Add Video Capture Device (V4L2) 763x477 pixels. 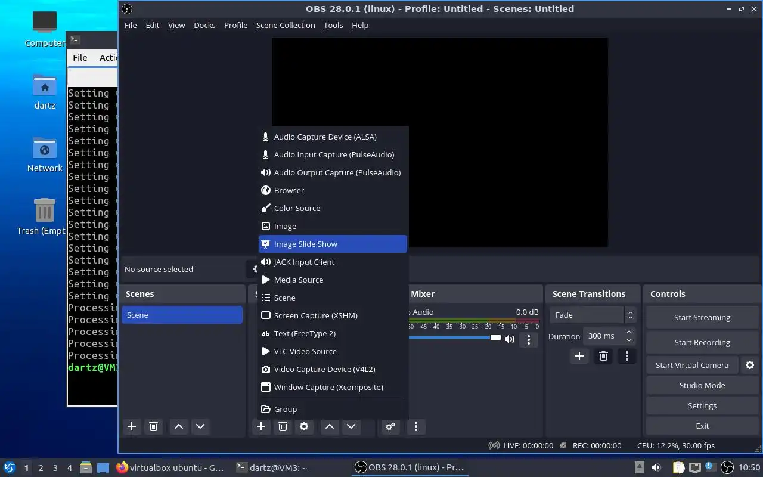pyautogui.click(x=333, y=369)
